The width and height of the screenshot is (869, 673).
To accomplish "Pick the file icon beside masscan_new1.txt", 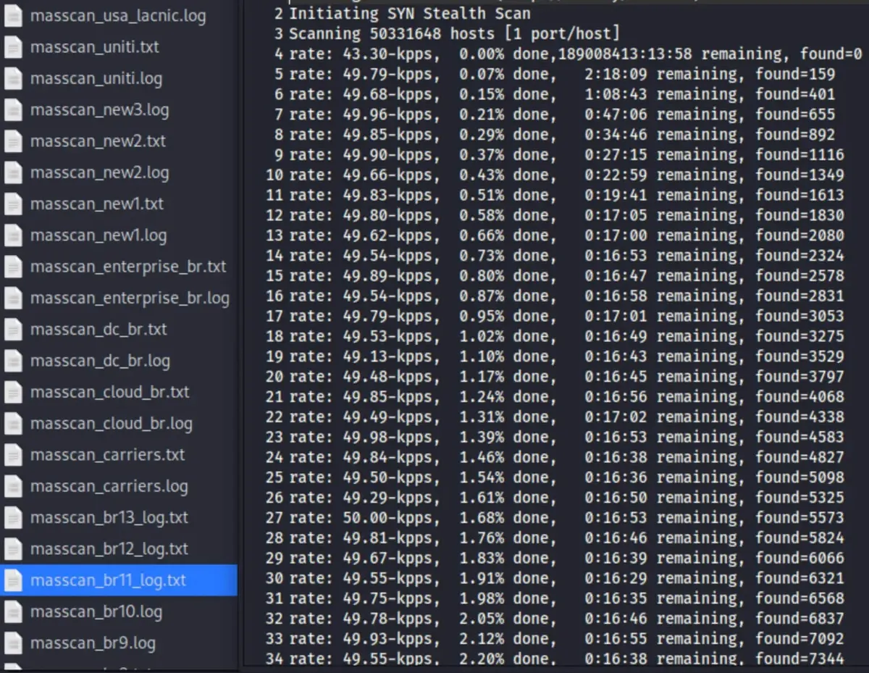I will [x=14, y=204].
